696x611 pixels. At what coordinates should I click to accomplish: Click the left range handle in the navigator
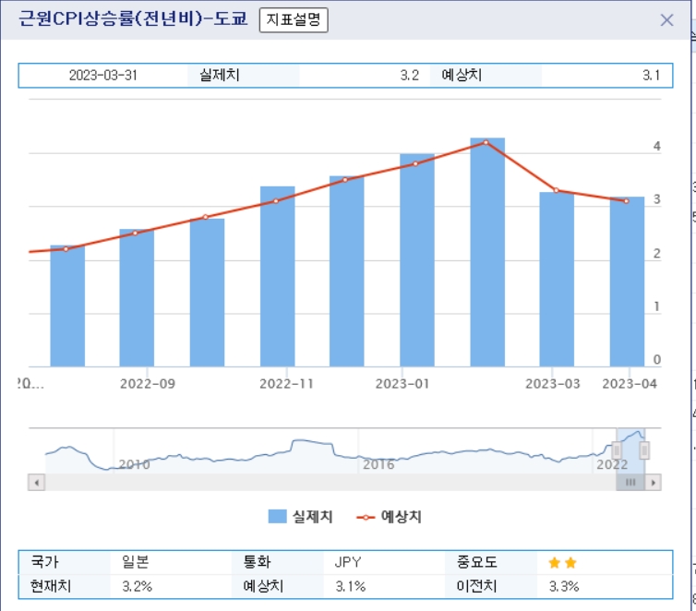tap(617, 450)
